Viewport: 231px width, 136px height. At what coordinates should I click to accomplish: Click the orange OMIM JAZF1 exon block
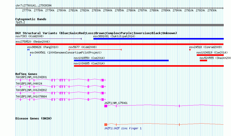click(106, 125)
